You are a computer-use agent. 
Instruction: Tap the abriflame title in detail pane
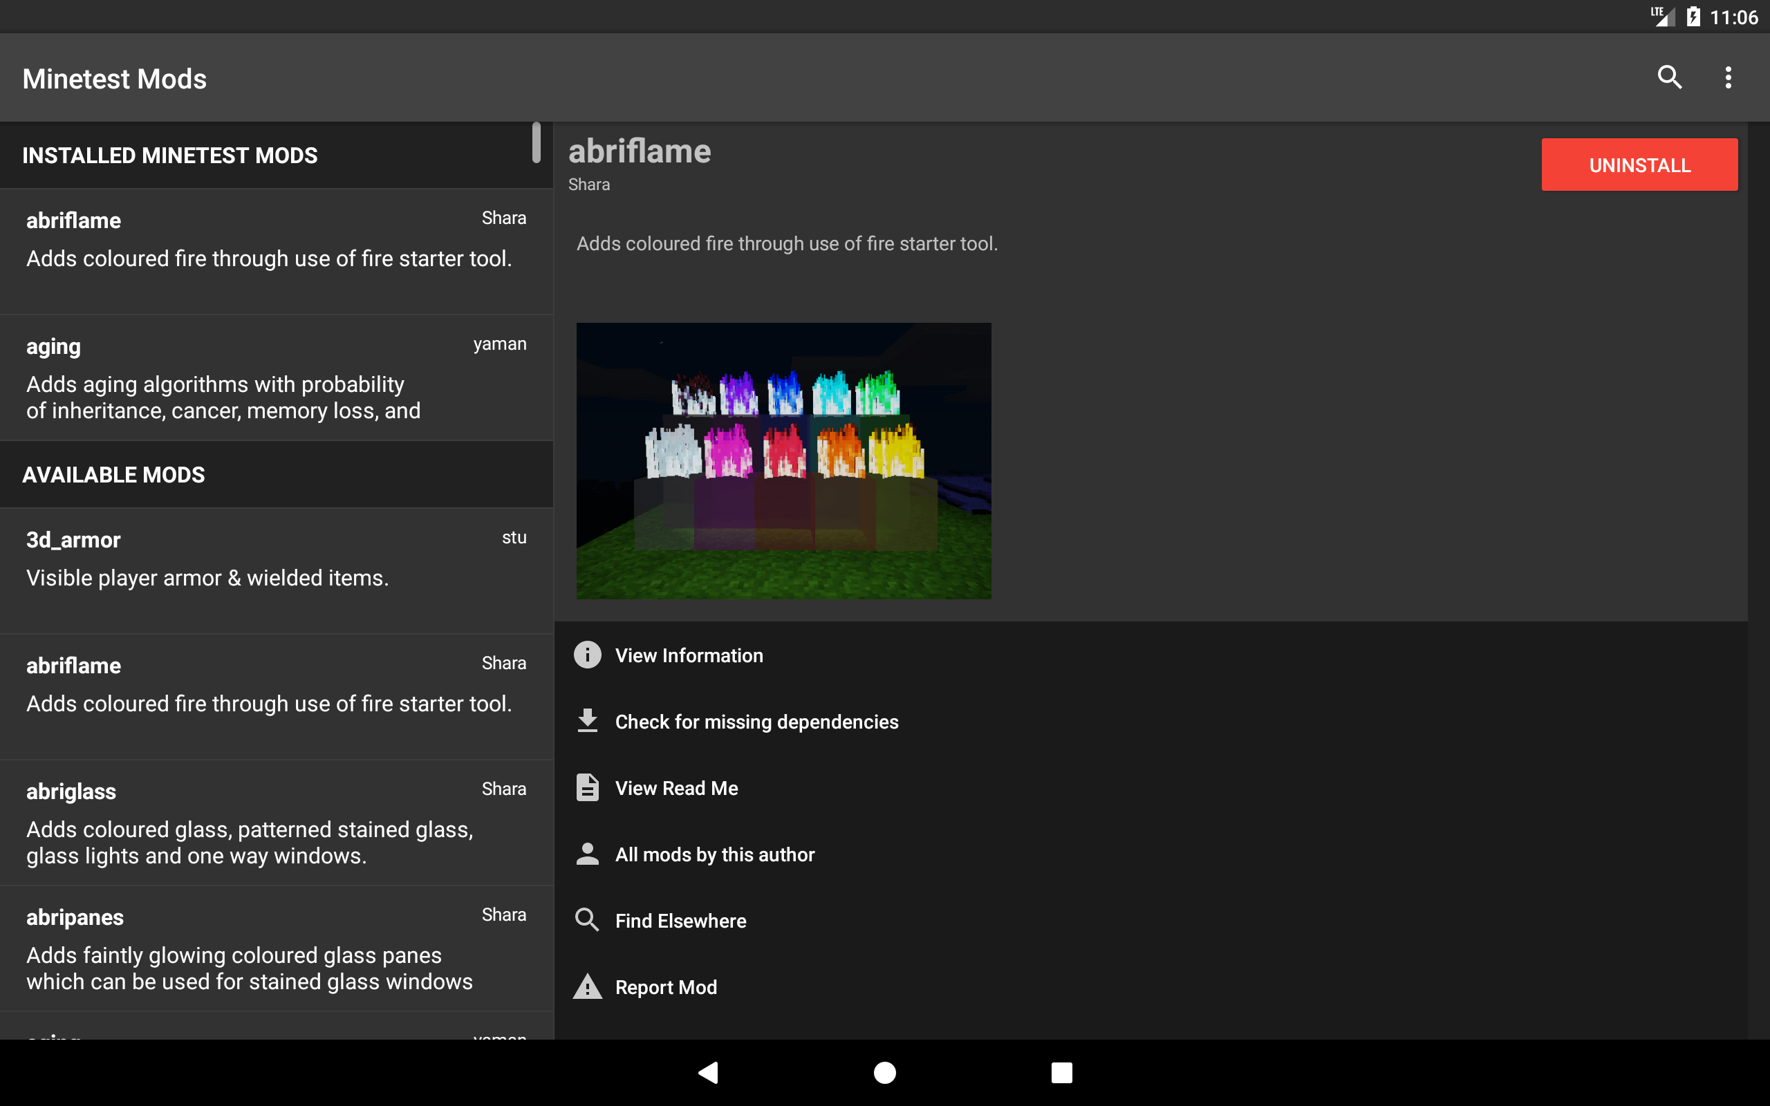[640, 151]
